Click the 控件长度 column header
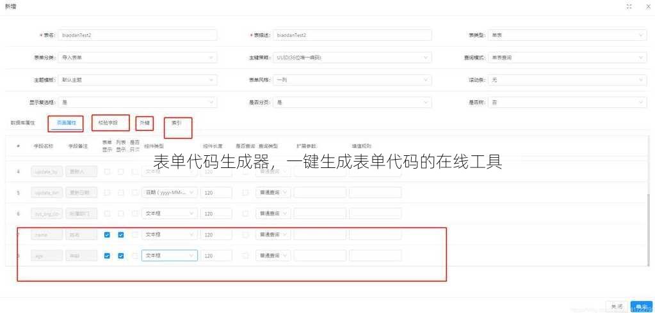Image resolution: width=655 pixels, height=313 pixels. pyautogui.click(x=213, y=146)
